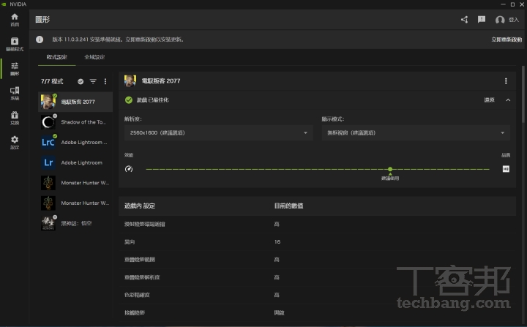
Task: Select Adobe Lightroom Classic (LrC) entry
Action: [x=75, y=142]
